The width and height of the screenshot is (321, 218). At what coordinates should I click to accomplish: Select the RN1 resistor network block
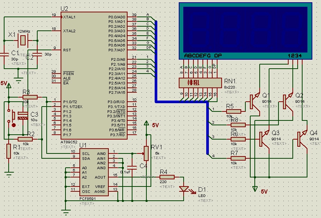click(x=199, y=82)
